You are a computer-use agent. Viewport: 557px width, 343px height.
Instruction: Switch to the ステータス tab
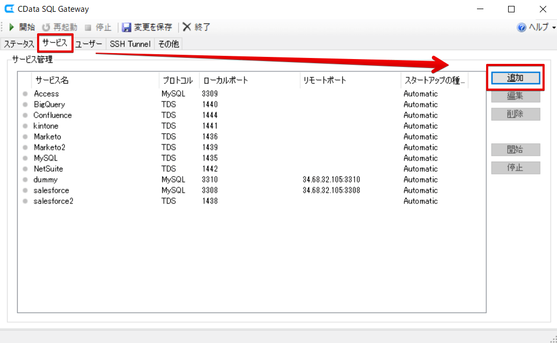[18, 44]
